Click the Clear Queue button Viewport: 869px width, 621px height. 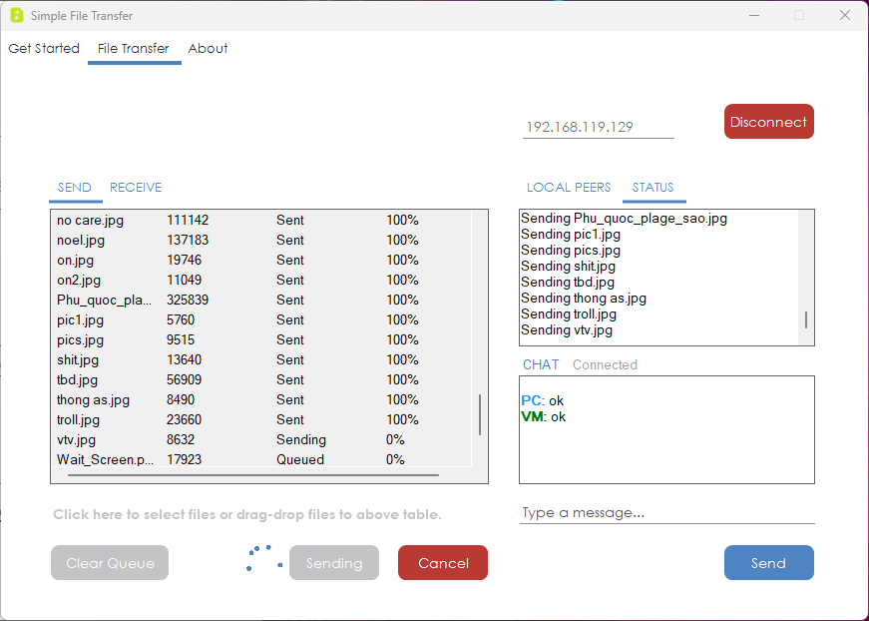[x=110, y=563]
